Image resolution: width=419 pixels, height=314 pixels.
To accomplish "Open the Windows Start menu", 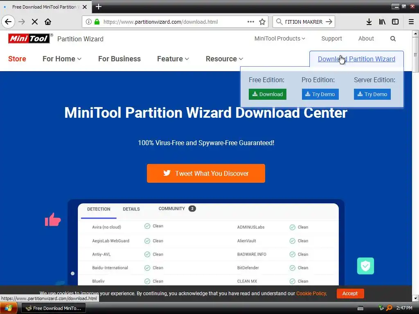I will tap(9, 308).
